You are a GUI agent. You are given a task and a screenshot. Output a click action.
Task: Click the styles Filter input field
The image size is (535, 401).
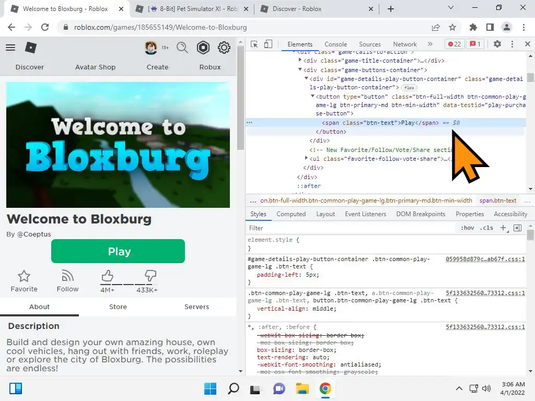click(352, 228)
